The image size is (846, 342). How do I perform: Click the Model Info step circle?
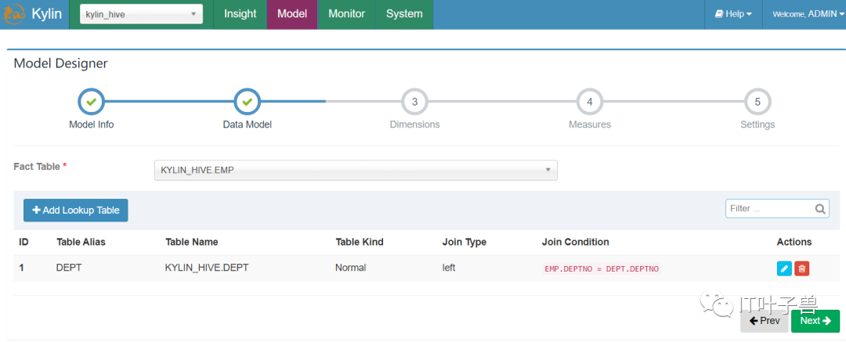(x=91, y=102)
